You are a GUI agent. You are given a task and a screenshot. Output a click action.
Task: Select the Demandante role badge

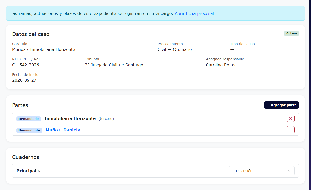[29, 130]
